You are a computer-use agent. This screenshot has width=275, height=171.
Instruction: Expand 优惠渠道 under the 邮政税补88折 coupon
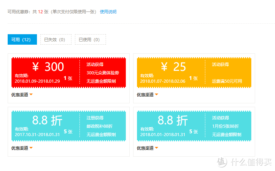[x=22, y=148]
